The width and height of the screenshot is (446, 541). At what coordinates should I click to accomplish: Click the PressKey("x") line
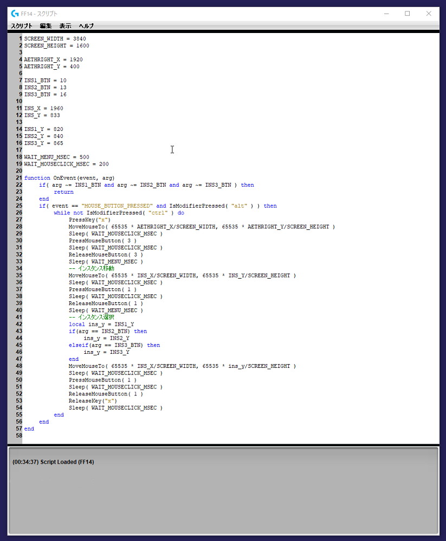(89, 220)
